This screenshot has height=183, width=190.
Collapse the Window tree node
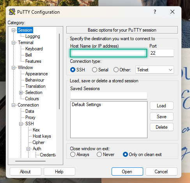click(x=13, y=68)
